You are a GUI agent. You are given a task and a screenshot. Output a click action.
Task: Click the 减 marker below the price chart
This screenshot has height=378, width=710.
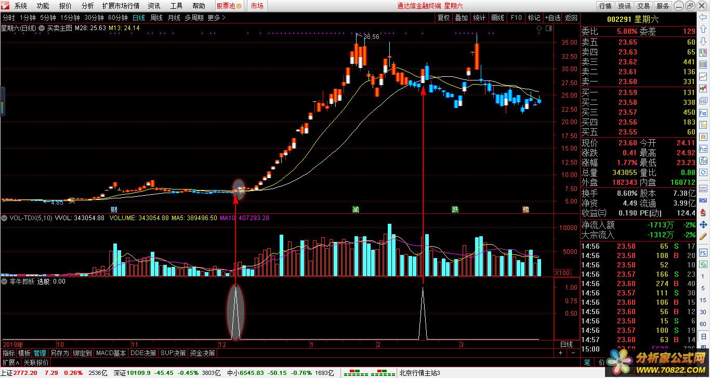pos(356,209)
